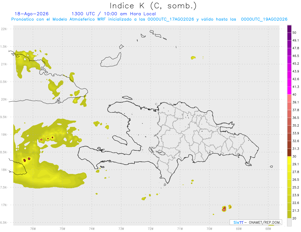Click the '36.5' colorbar label
The height and width of the screenshot is (232, 301).
tap(296, 118)
